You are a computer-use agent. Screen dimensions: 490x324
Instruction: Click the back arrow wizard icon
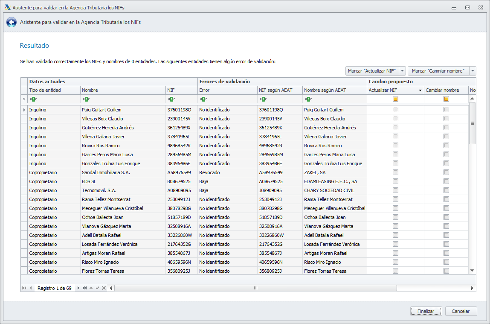pyautogui.click(x=12, y=22)
